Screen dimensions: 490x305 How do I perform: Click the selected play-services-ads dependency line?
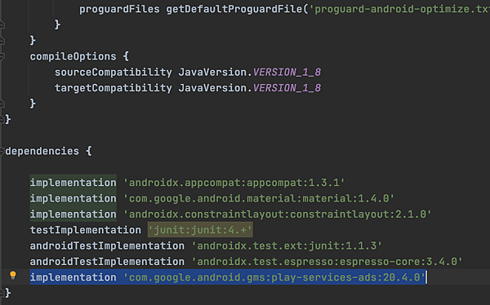click(228, 277)
